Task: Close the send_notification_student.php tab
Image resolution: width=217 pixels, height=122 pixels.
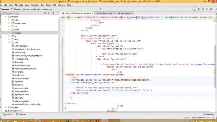Action: [x=93, y=13]
